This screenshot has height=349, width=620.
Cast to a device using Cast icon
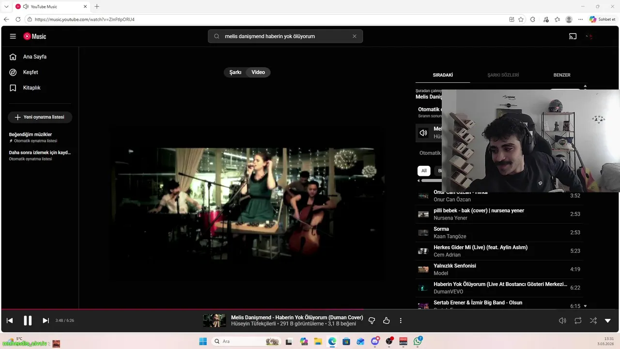pyautogui.click(x=573, y=36)
